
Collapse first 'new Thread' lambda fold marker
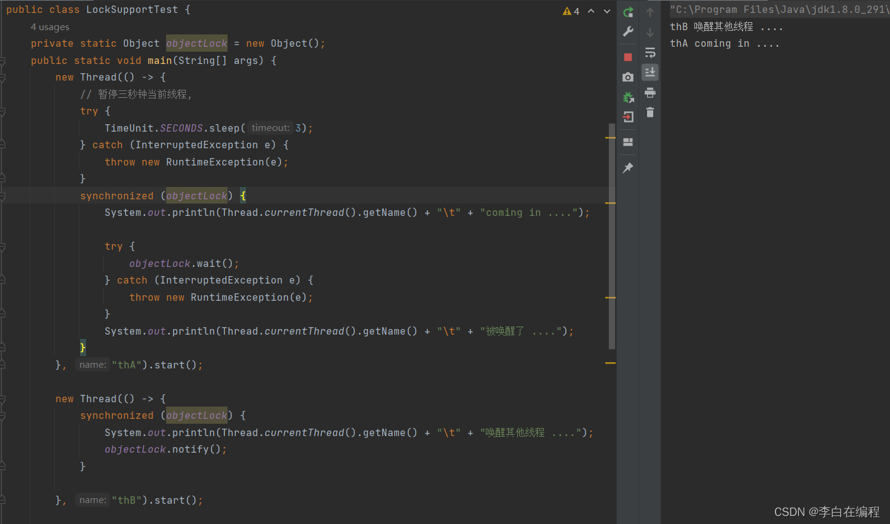pyautogui.click(x=2, y=77)
